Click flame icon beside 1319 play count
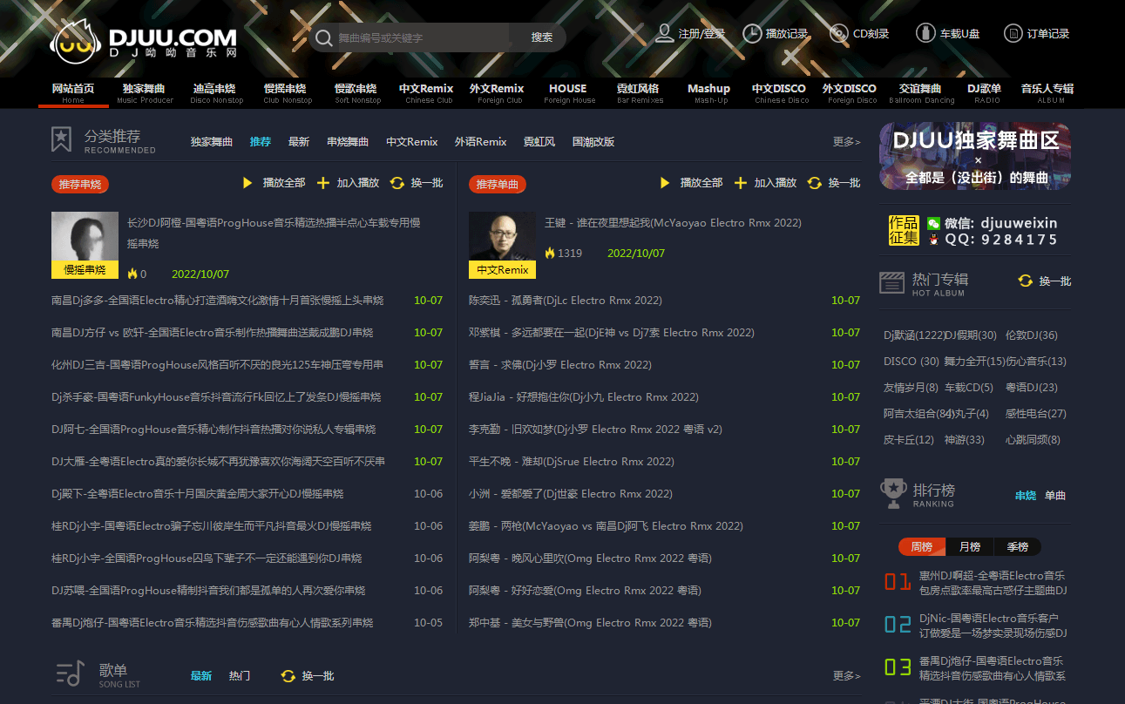Image resolution: width=1125 pixels, height=704 pixels. (550, 254)
